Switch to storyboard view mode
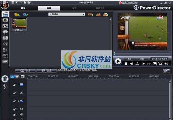 click(x=17, y=77)
